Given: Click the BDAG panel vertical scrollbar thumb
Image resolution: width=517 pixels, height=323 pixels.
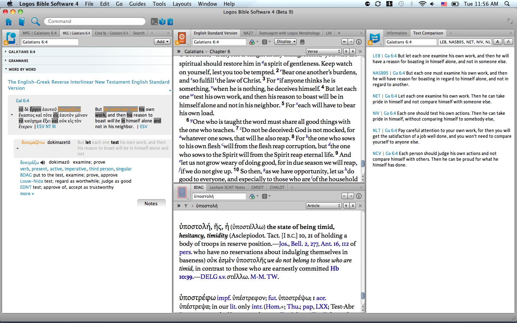Looking at the screenshot, I should click(363, 296).
